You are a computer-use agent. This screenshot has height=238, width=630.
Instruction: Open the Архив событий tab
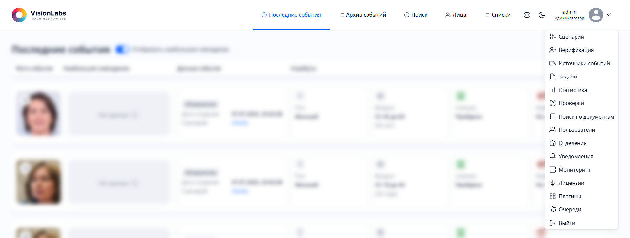(x=363, y=15)
